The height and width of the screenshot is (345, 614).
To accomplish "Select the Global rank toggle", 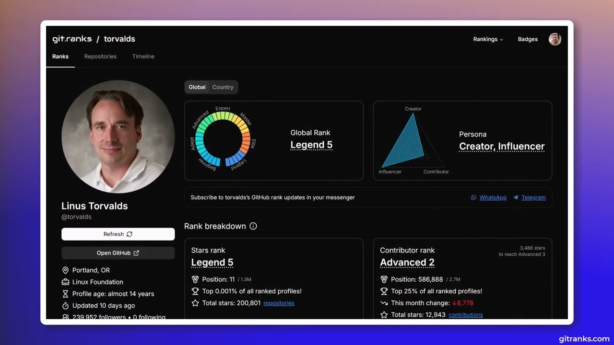I will tap(197, 87).
